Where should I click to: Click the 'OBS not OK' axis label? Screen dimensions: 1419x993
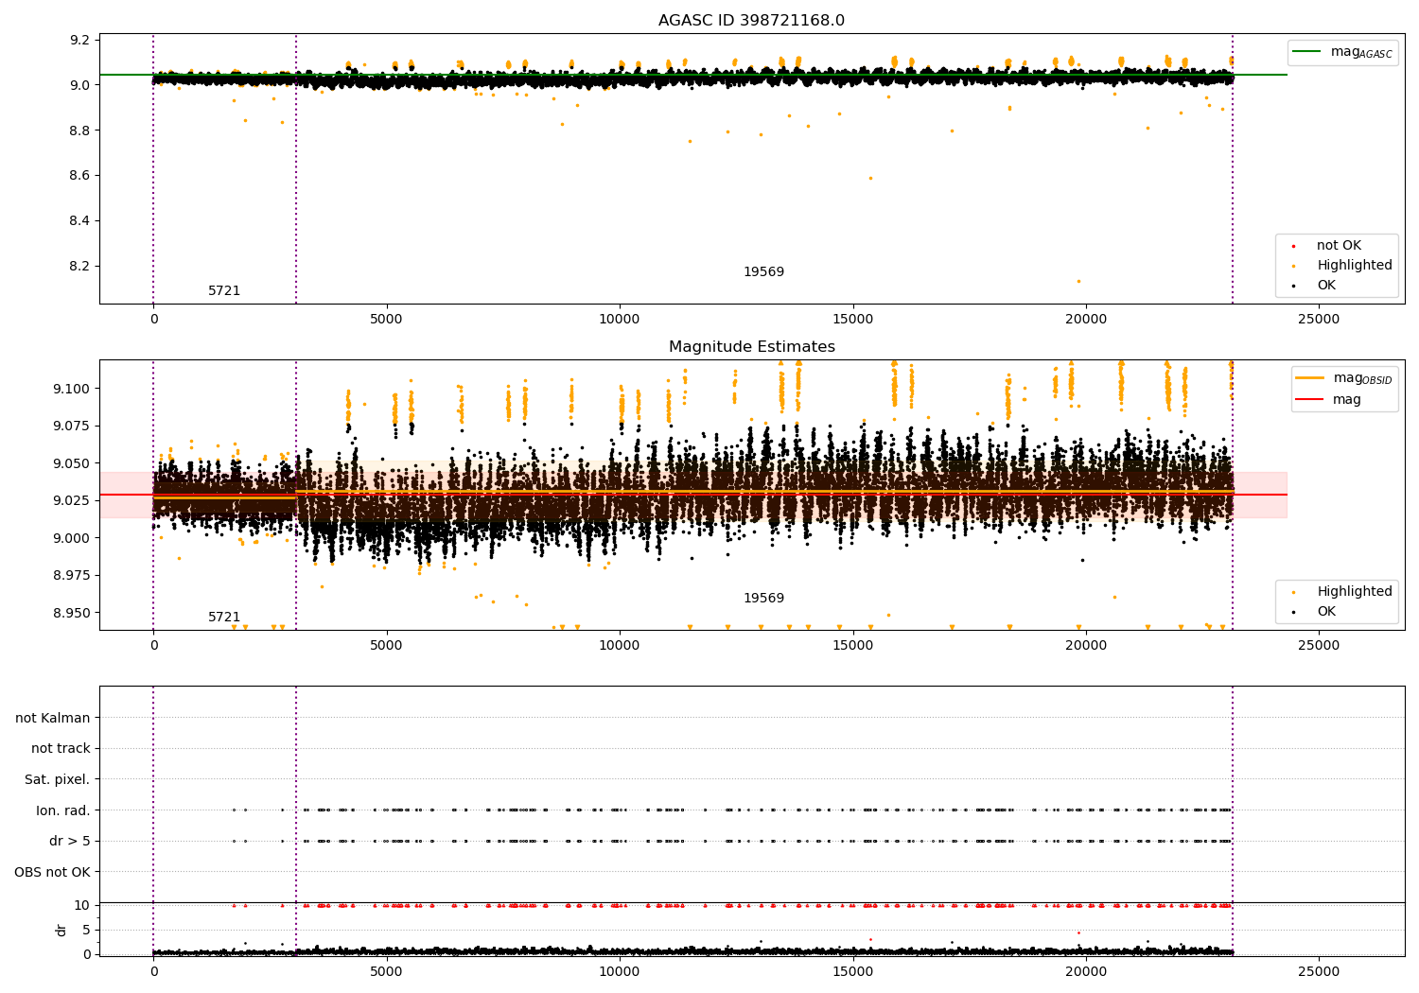52,872
